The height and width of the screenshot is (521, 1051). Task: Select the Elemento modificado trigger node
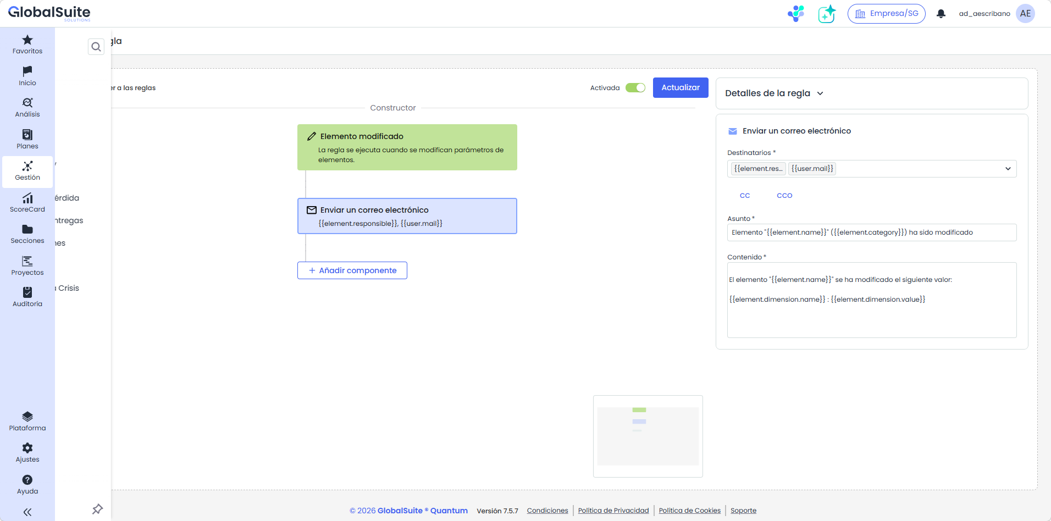pos(407,147)
